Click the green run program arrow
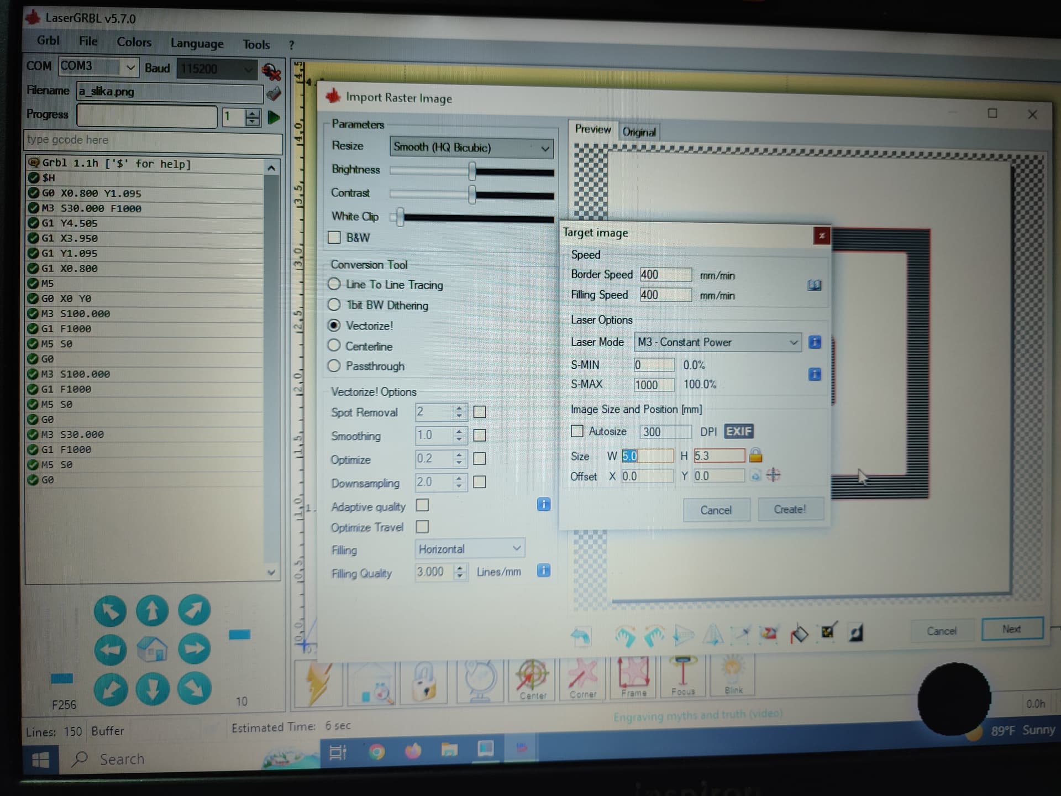 tap(274, 117)
